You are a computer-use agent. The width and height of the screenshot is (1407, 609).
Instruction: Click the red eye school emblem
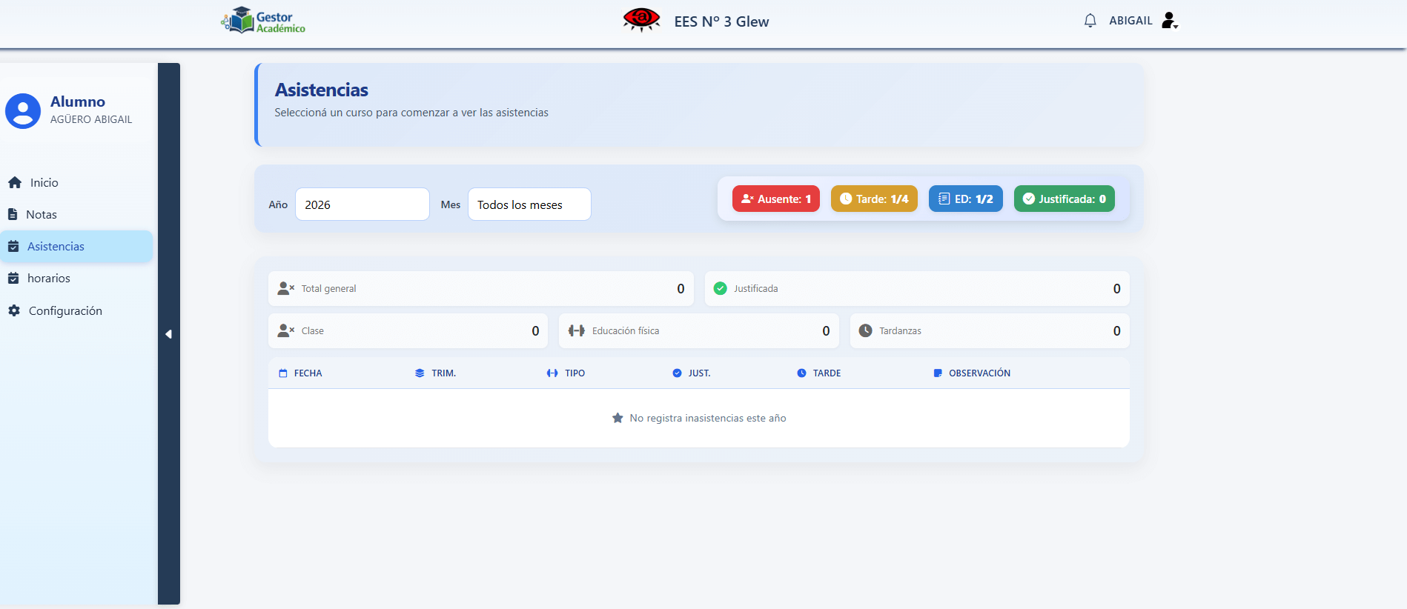641,19
